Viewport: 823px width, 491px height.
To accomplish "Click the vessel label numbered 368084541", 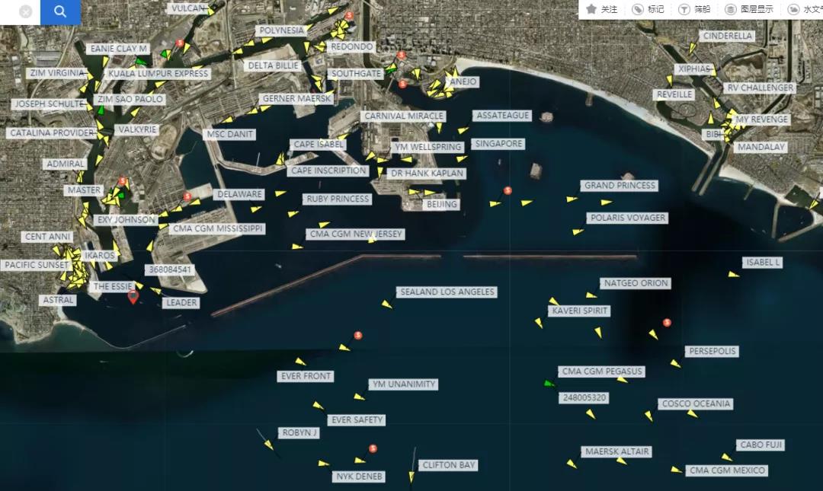I will [169, 270].
